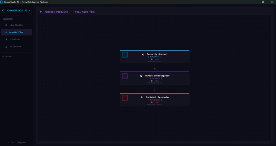Click the blue square in Security Analyst node

point(125,55)
